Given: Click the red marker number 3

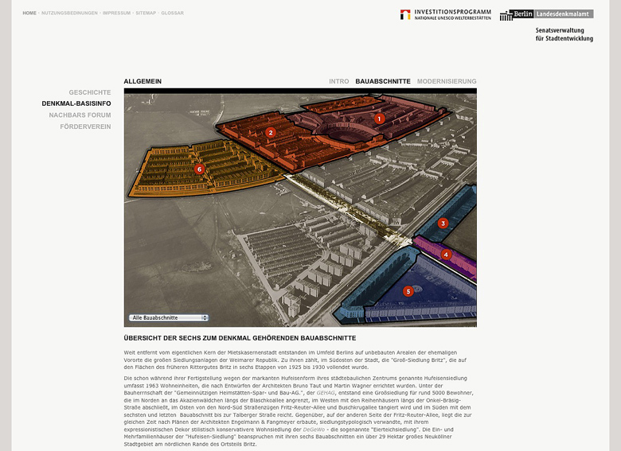Looking at the screenshot, I should pyautogui.click(x=443, y=224).
